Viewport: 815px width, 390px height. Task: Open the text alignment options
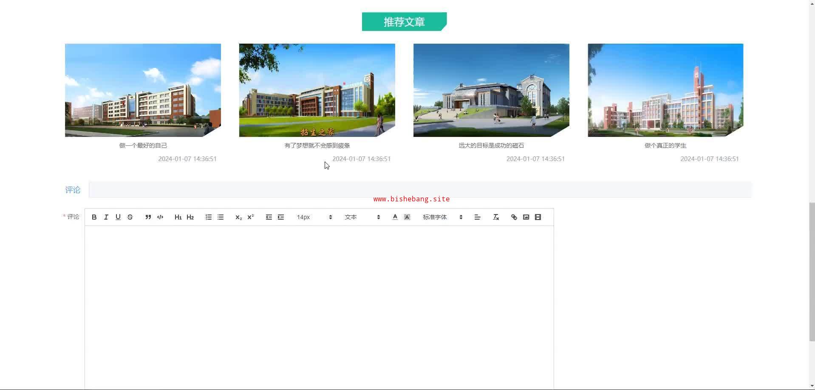coord(478,217)
